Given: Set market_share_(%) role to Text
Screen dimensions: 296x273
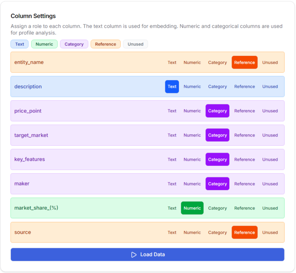Looking at the screenshot, I should (x=172, y=208).
